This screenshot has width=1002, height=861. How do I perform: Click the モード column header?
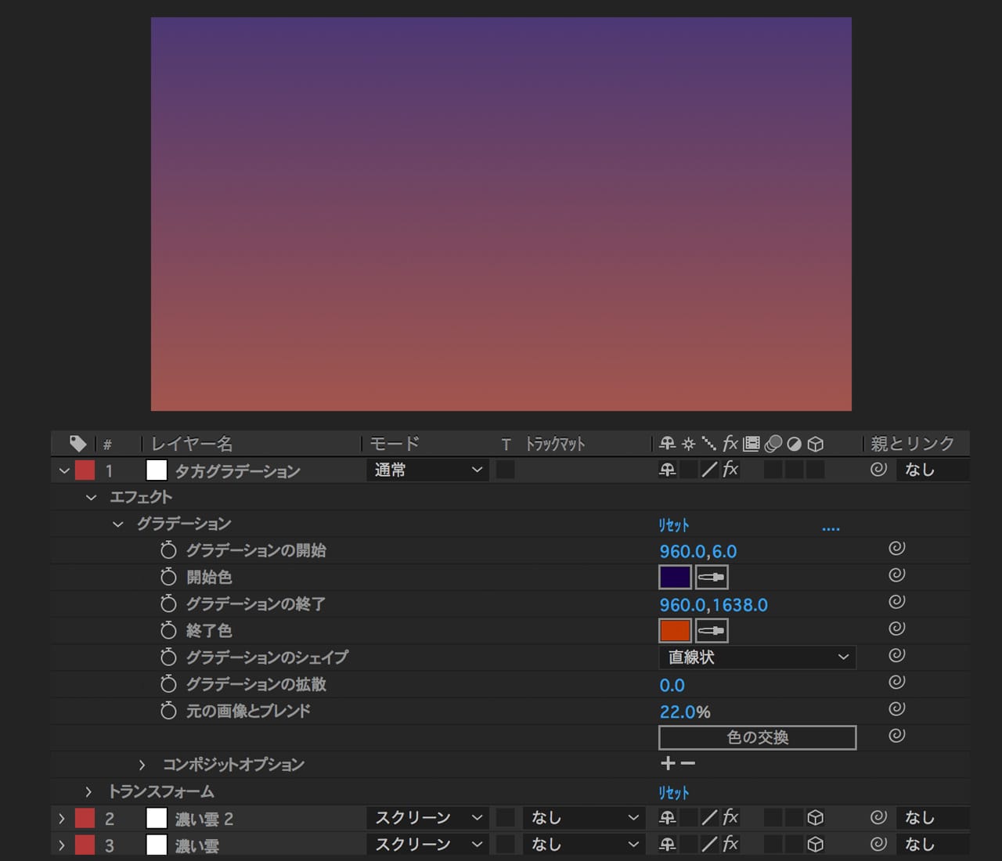395,444
